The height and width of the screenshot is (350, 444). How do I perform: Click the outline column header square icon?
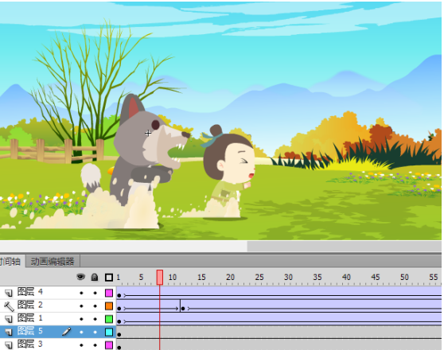(109, 278)
